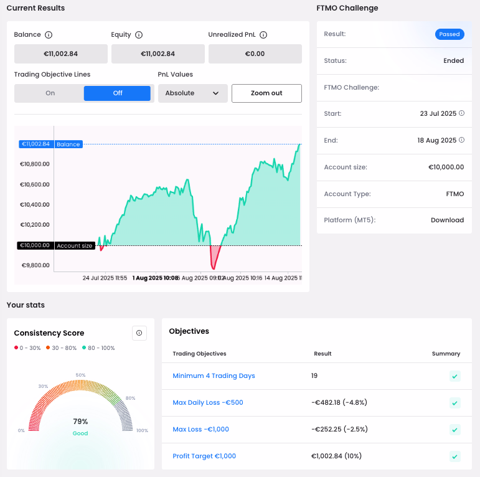Click the Unrealized PnL info icon
The height and width of the screenshot is (477, 480).
(x=263, y=35)
